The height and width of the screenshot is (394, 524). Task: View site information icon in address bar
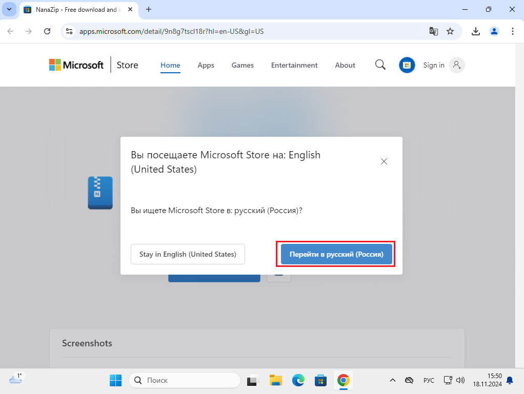click(x=69, y=31)
